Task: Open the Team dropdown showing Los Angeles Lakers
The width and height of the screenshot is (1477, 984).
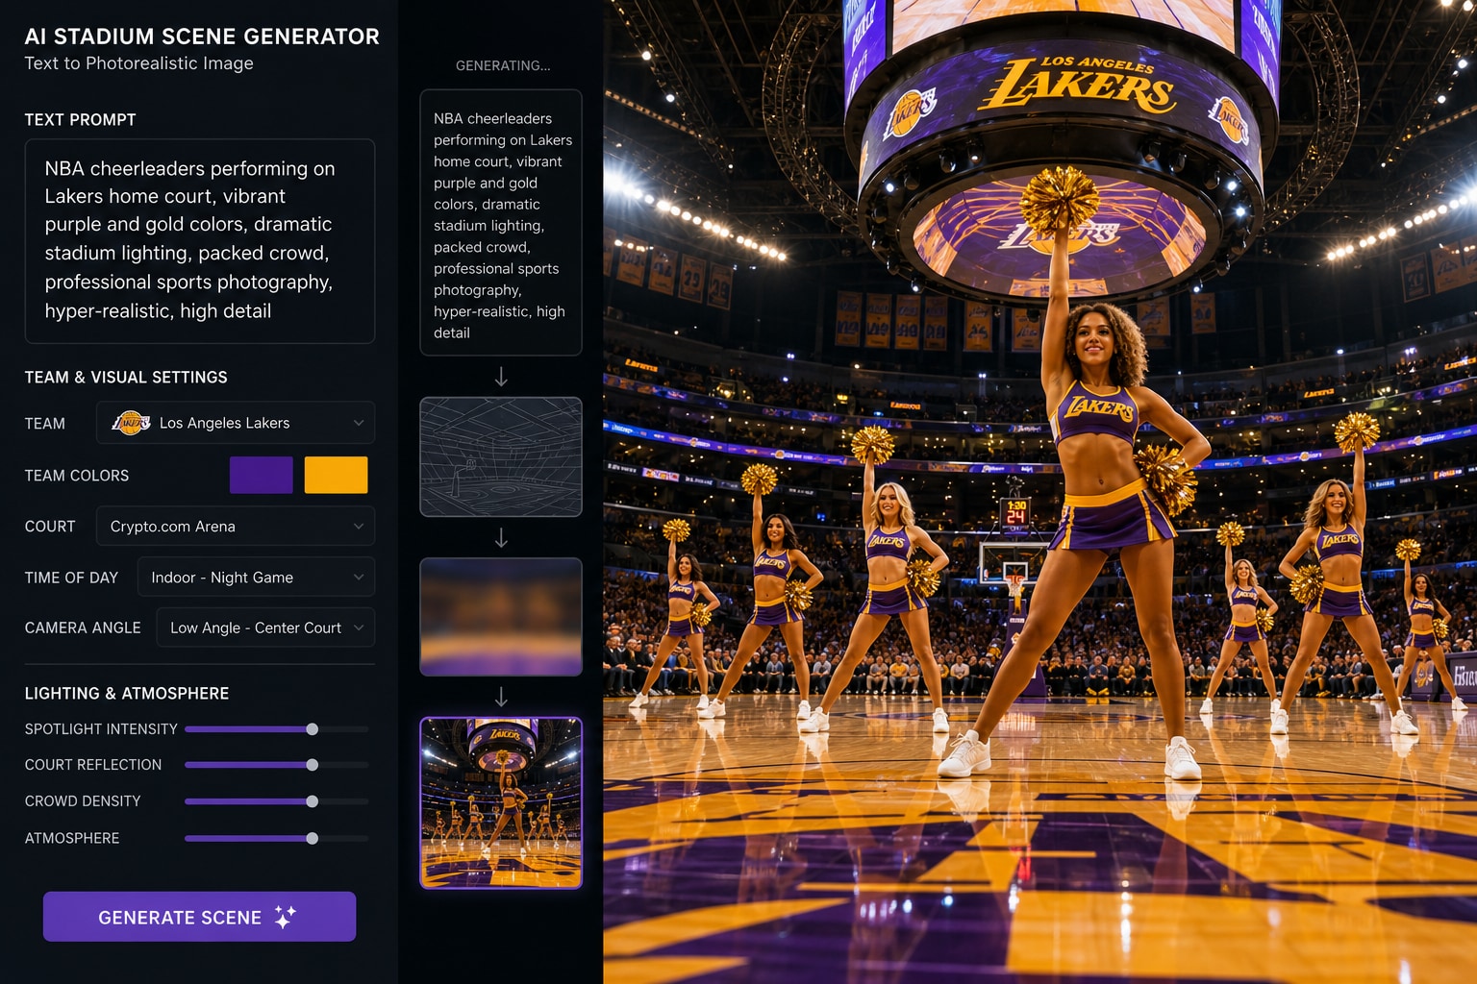Action: (236, 423)
